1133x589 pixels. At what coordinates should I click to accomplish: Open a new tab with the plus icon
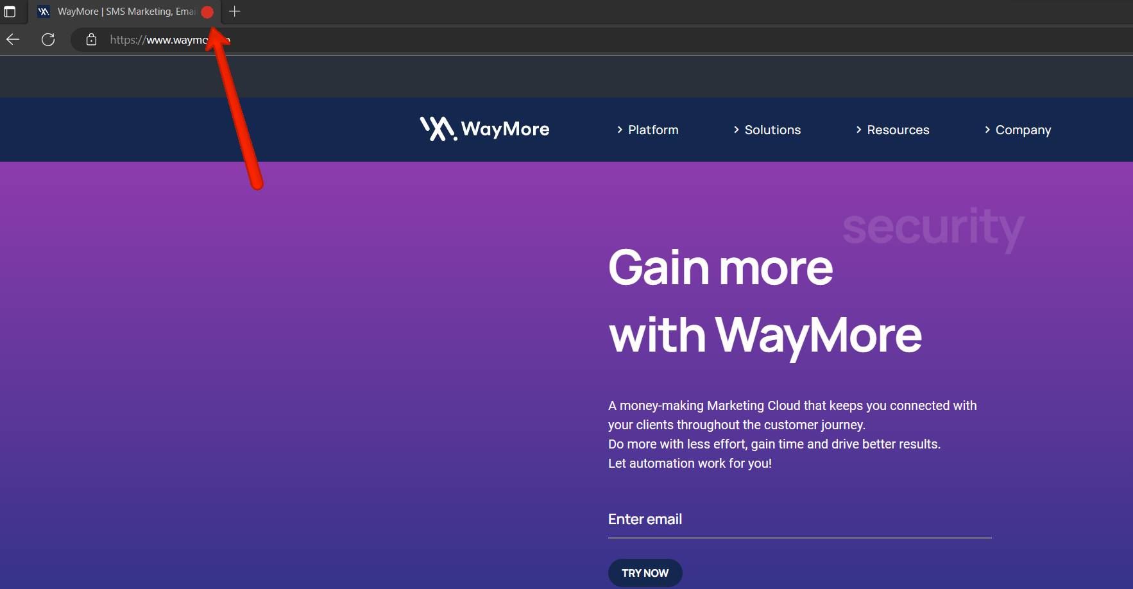click(x=235, y=12)
